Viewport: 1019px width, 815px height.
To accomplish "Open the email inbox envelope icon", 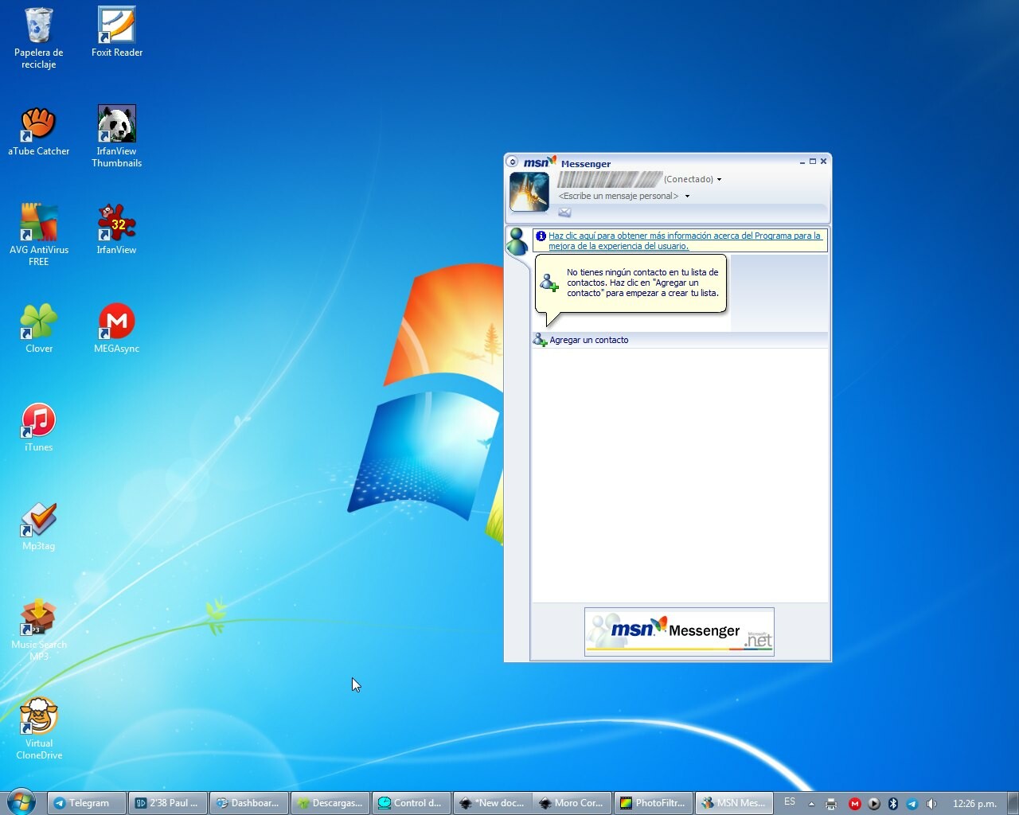I will tap(564, 213).
